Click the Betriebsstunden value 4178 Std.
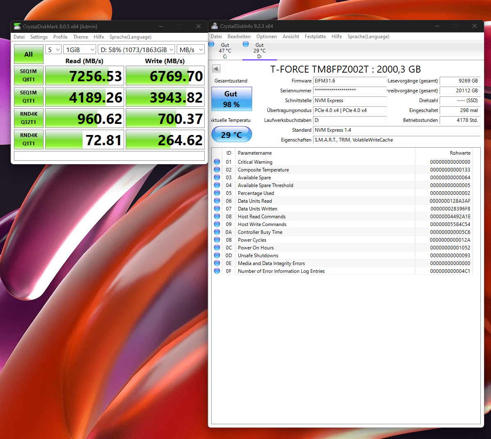Image resolution: width=491 pixels, height=439 pixels. 460,120
